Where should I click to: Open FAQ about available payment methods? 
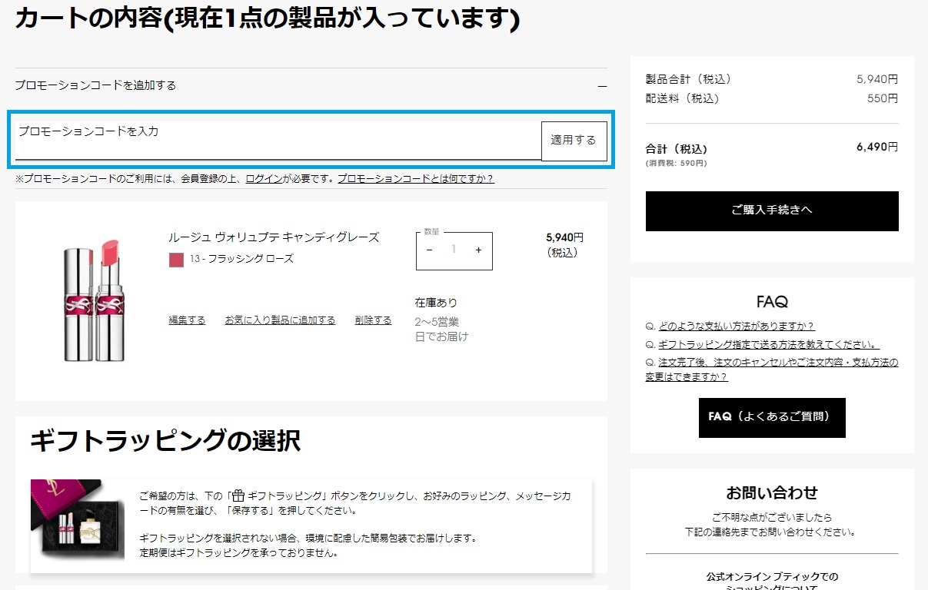coord(736,326)
